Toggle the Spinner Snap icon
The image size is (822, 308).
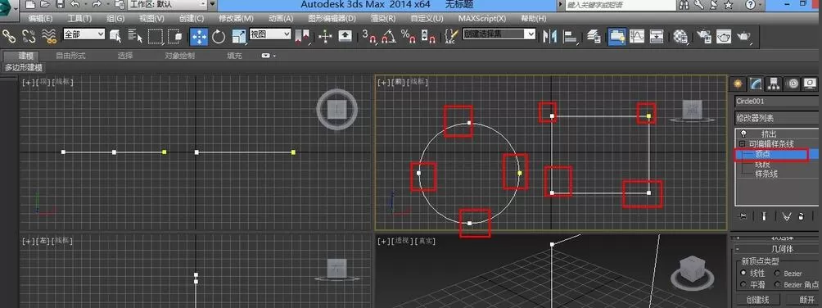coord(428,36)
